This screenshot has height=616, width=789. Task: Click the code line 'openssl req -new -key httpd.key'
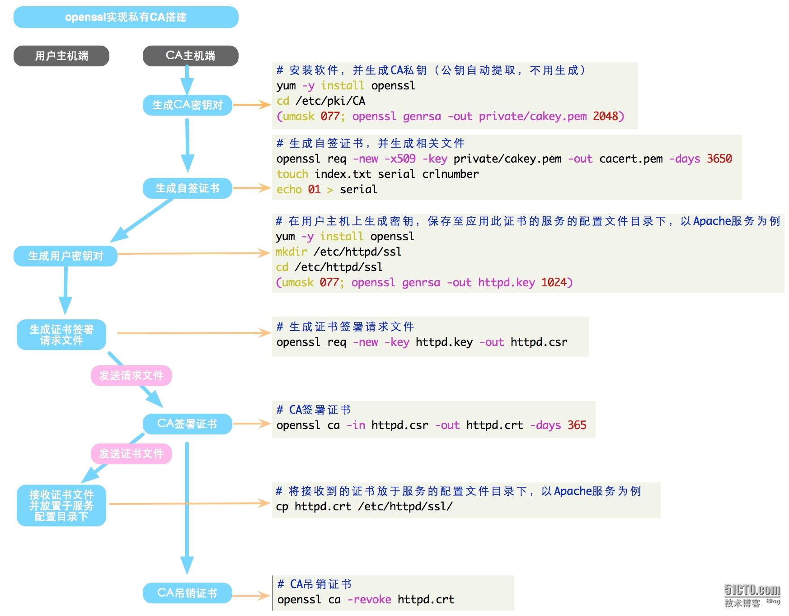point(422,342)
